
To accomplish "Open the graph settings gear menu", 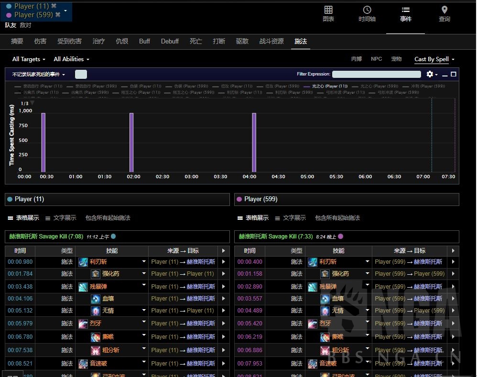I will point(430,74).
